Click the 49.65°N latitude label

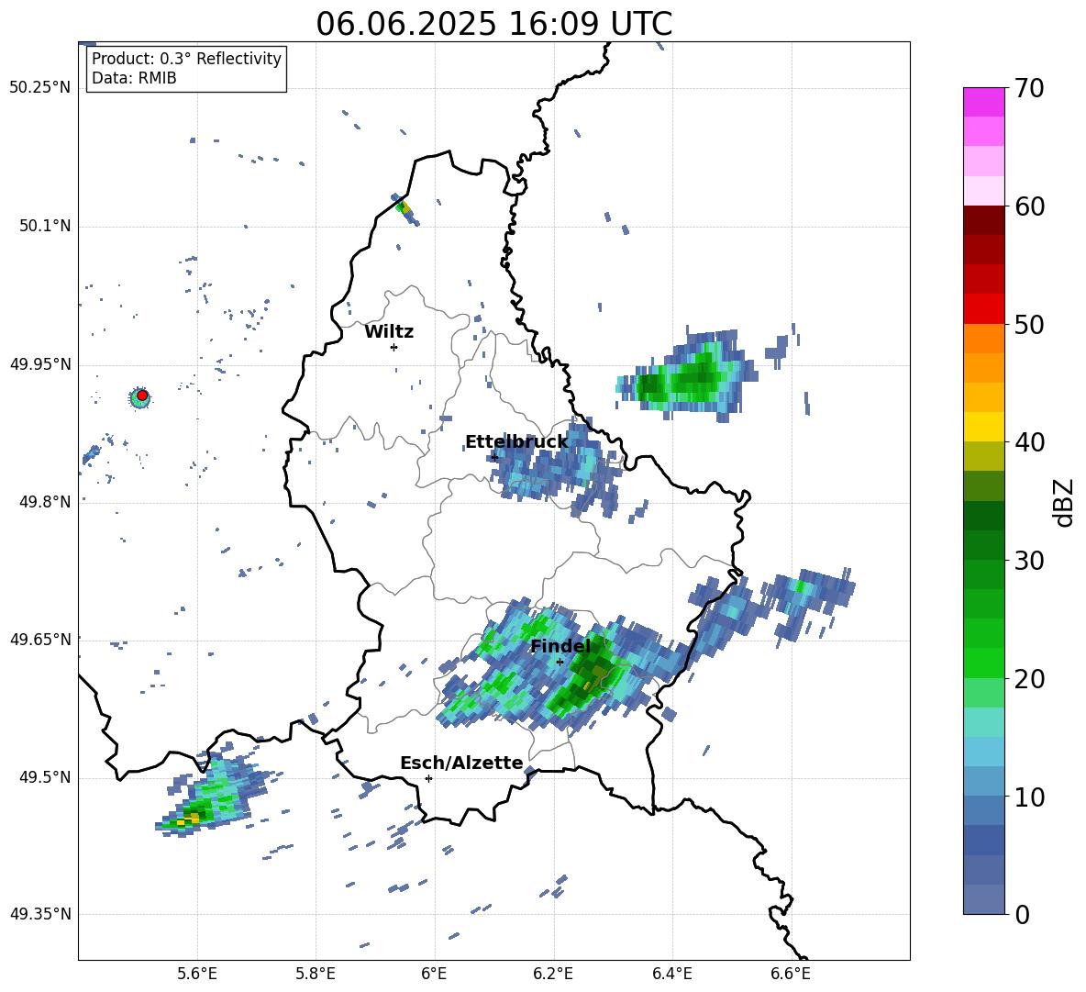[40, 639]
